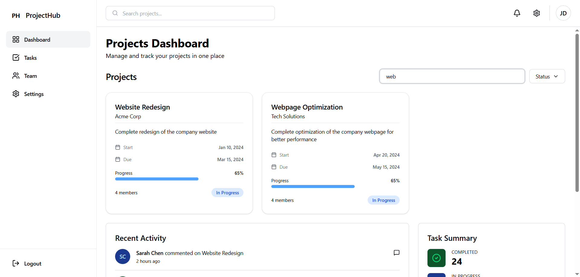Click Start calendar icon in Website Redesign

pos(118,147)
